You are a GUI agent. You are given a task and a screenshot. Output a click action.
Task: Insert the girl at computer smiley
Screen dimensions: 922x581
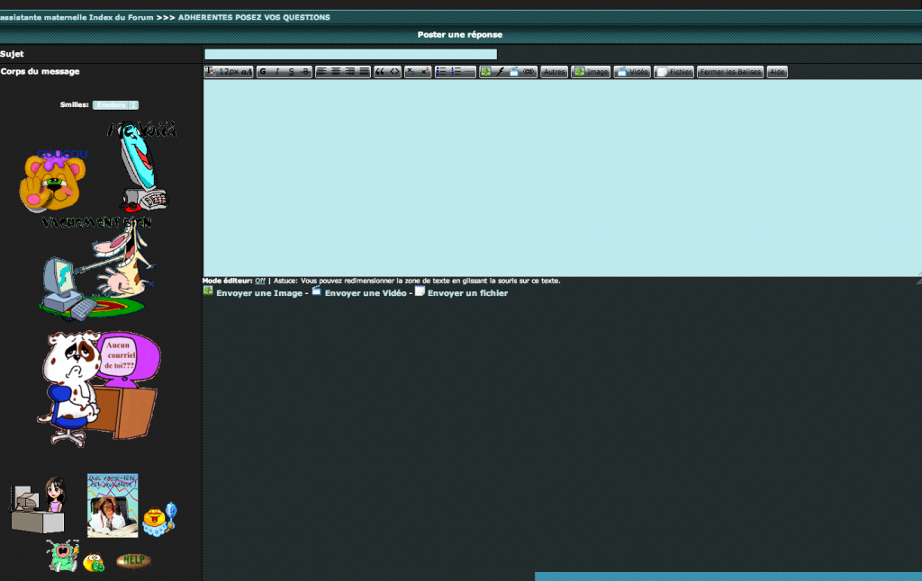click(x=38, y=505)
